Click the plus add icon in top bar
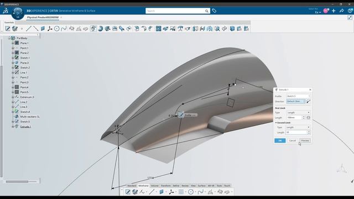Viewport: 354px width, 199px height. coord(334,11)
